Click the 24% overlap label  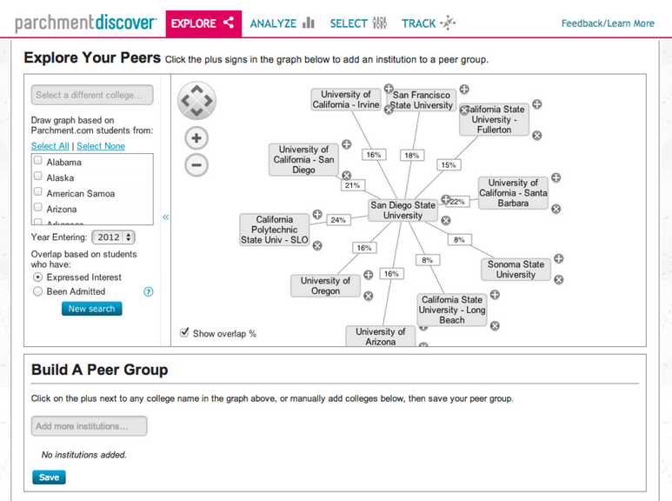tap(338, 220)
